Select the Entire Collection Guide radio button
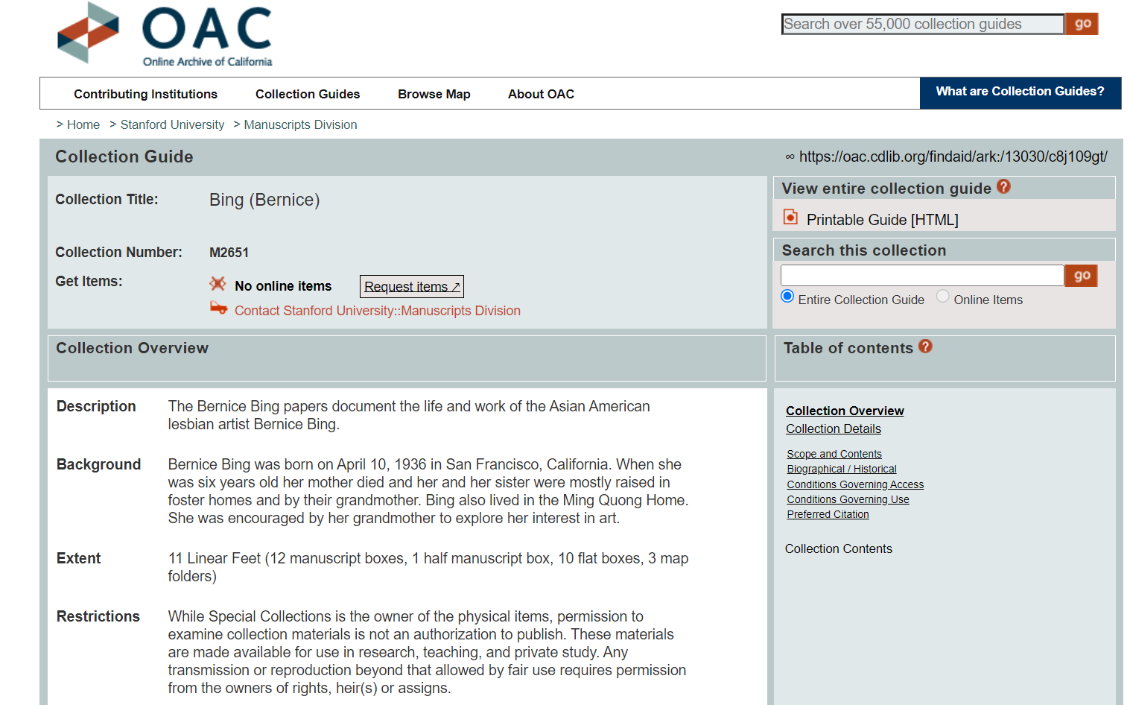The height and width of the screenshot is (705, 1130). pos(787,297)
